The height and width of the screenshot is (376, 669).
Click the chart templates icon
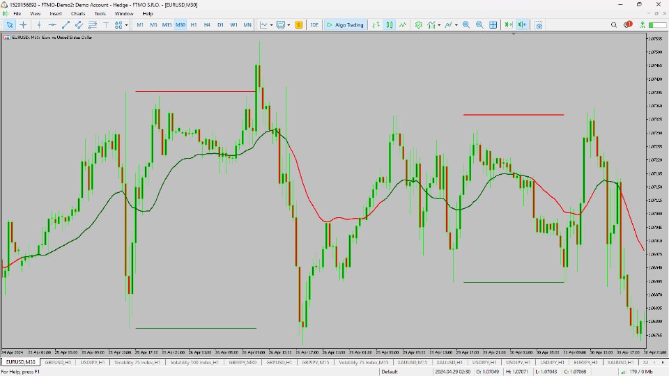point(281,25)
